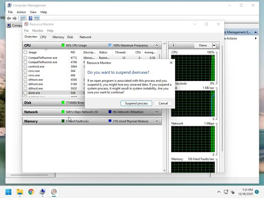Image resolution: width=264 pixels, height=198 pixels.
Task: Click the blue Used Physical Memory indicator
Action: (110, 121)
